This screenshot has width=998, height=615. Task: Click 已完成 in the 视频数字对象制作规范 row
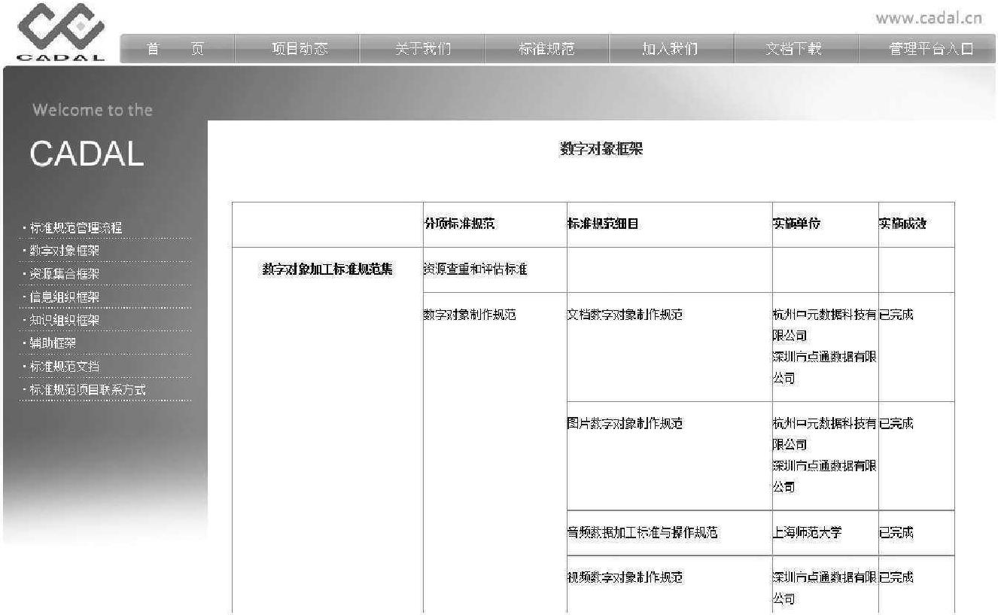pyautogui.click(x=896, y=577)
